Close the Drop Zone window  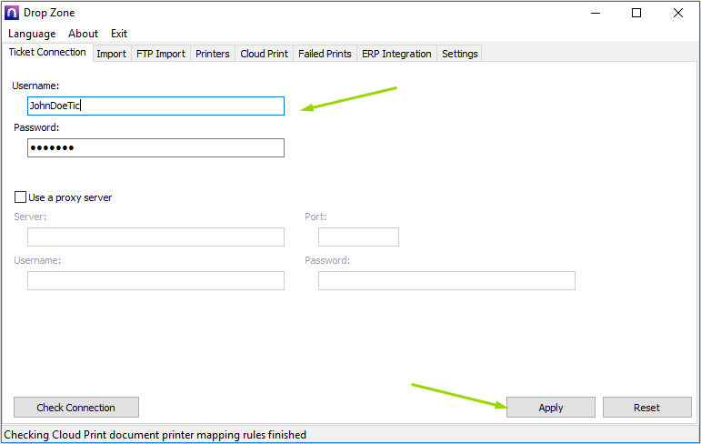(677, 13)
